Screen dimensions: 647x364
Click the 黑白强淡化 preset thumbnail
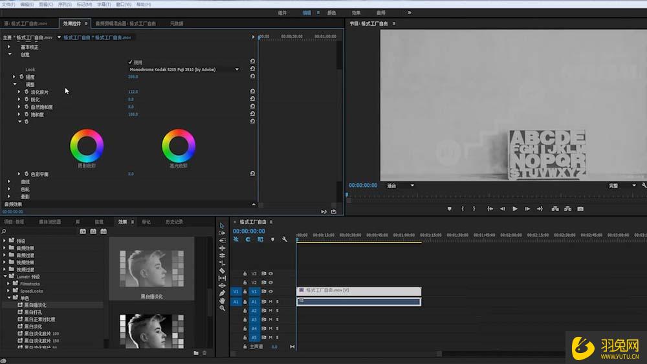[x=151, y=268]
